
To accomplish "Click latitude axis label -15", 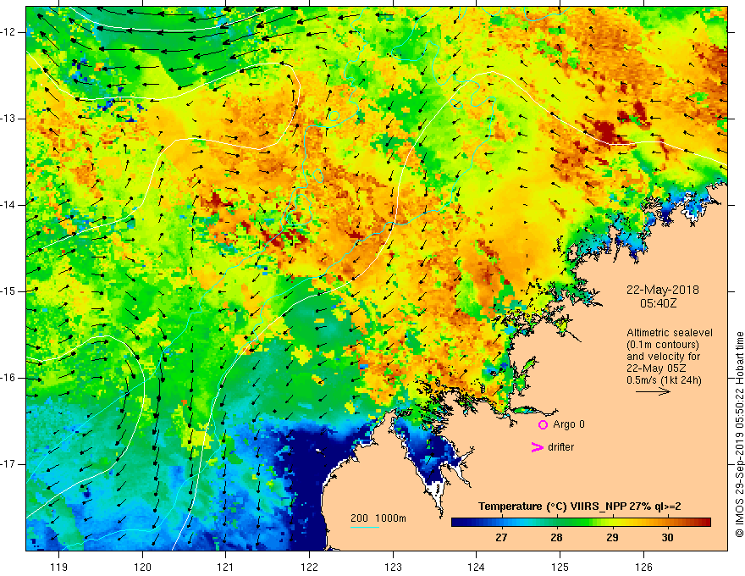I will click(x=8, y=291).
